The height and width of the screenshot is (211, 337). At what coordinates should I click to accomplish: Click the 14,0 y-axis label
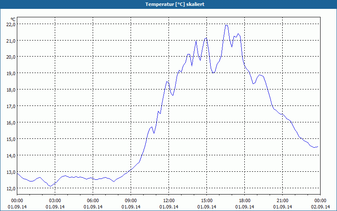tap(11, 155)
